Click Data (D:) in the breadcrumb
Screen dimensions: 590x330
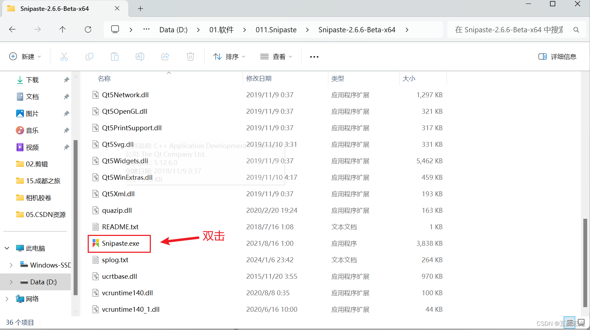pyautogui.click(x=173, y=30)
